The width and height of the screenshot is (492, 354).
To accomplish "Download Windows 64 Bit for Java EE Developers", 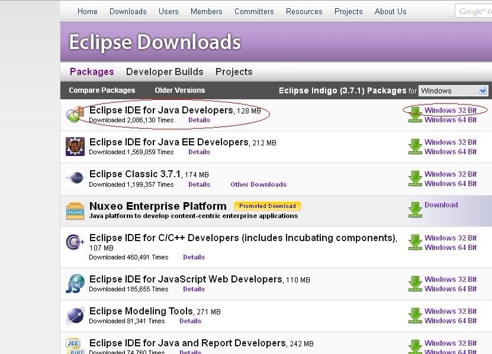I will click(x=451, y=152).
